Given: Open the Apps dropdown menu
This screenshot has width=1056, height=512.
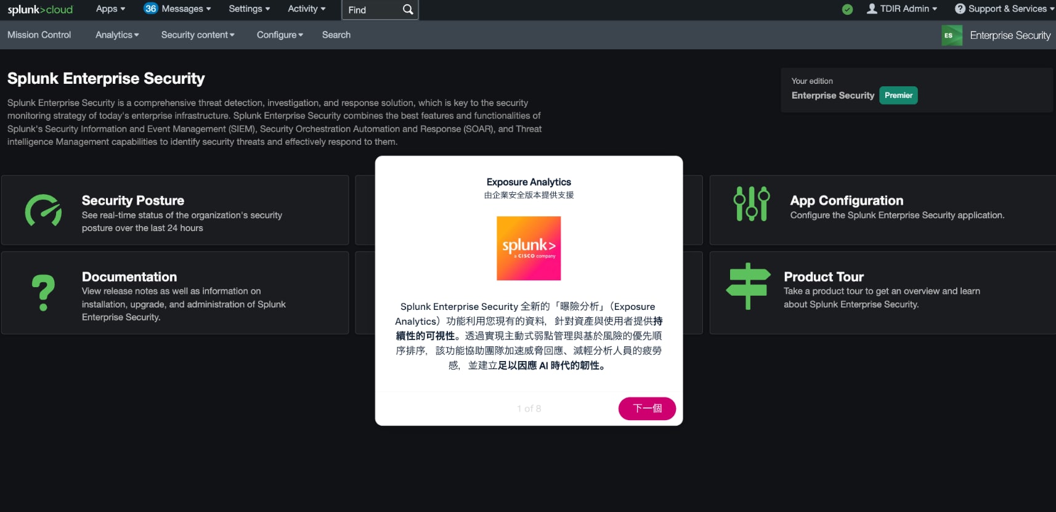Looking at the screenshot, I should [111, 9].
